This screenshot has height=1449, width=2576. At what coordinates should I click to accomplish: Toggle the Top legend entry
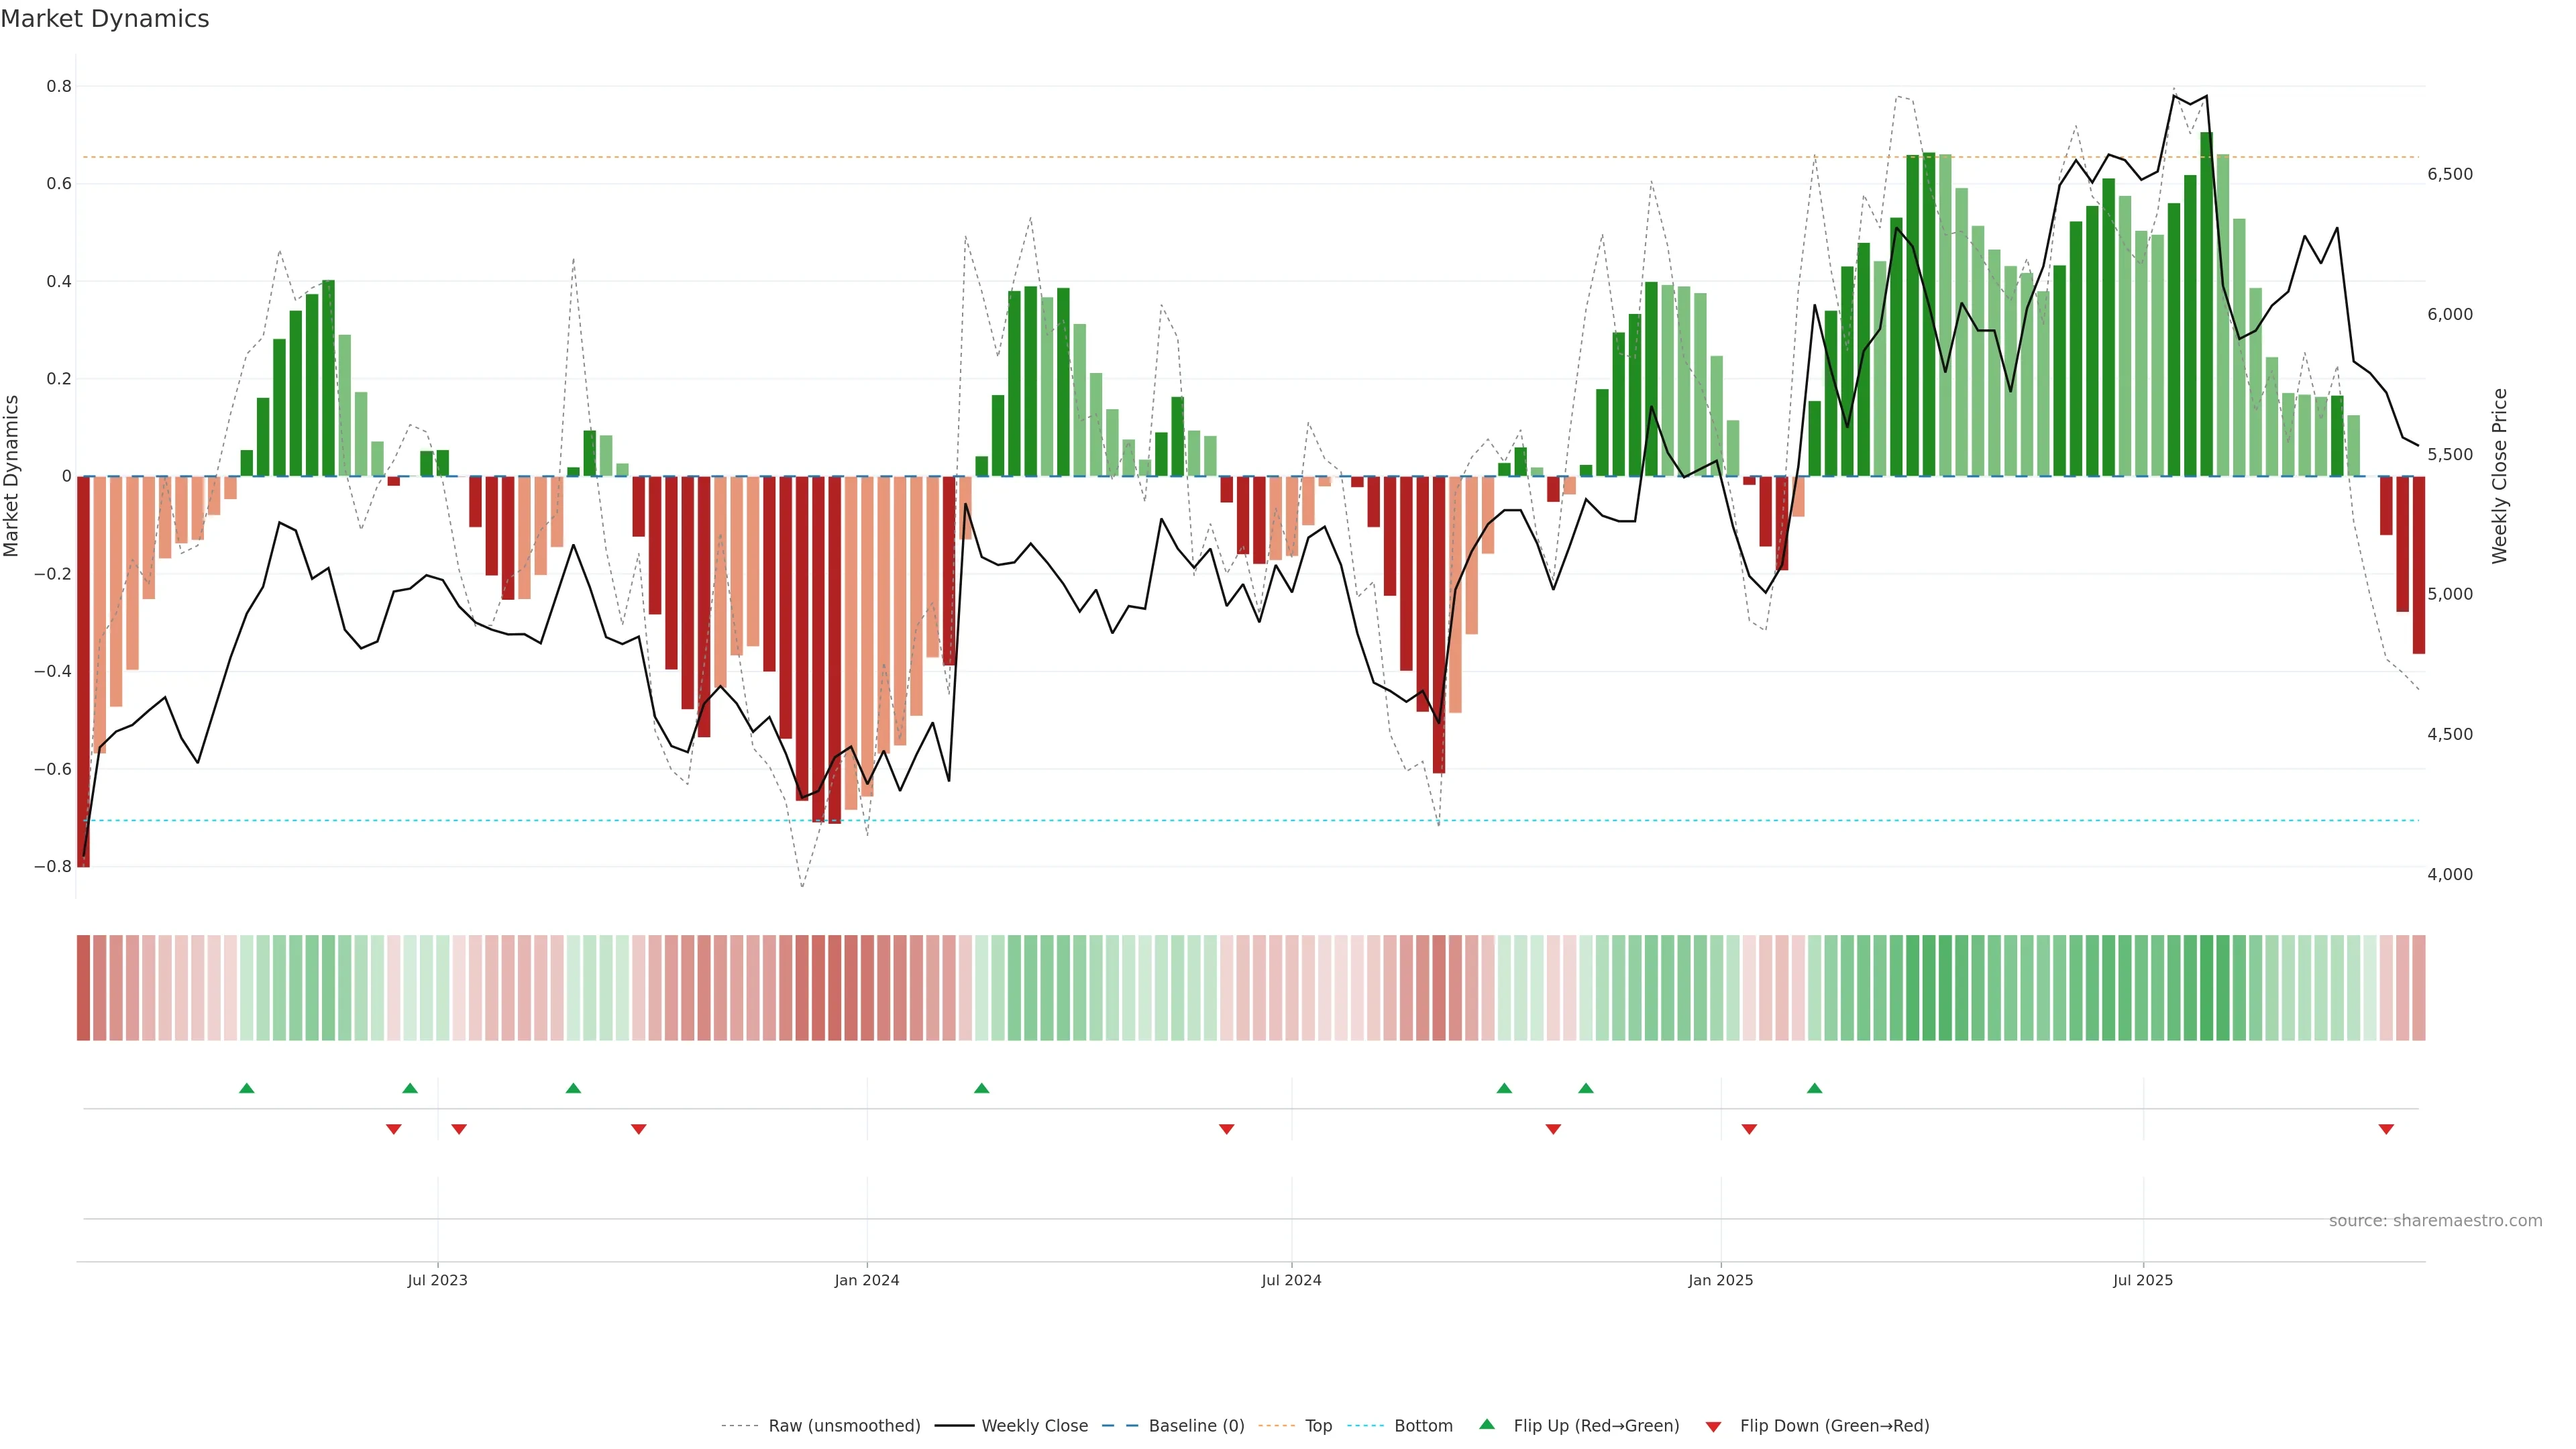coord(1318,1426)
